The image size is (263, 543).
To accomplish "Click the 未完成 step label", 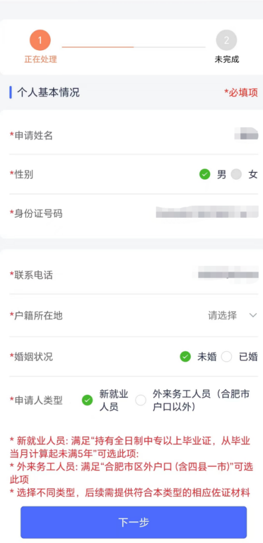I will pyautogui.click(x=226, y=59).
